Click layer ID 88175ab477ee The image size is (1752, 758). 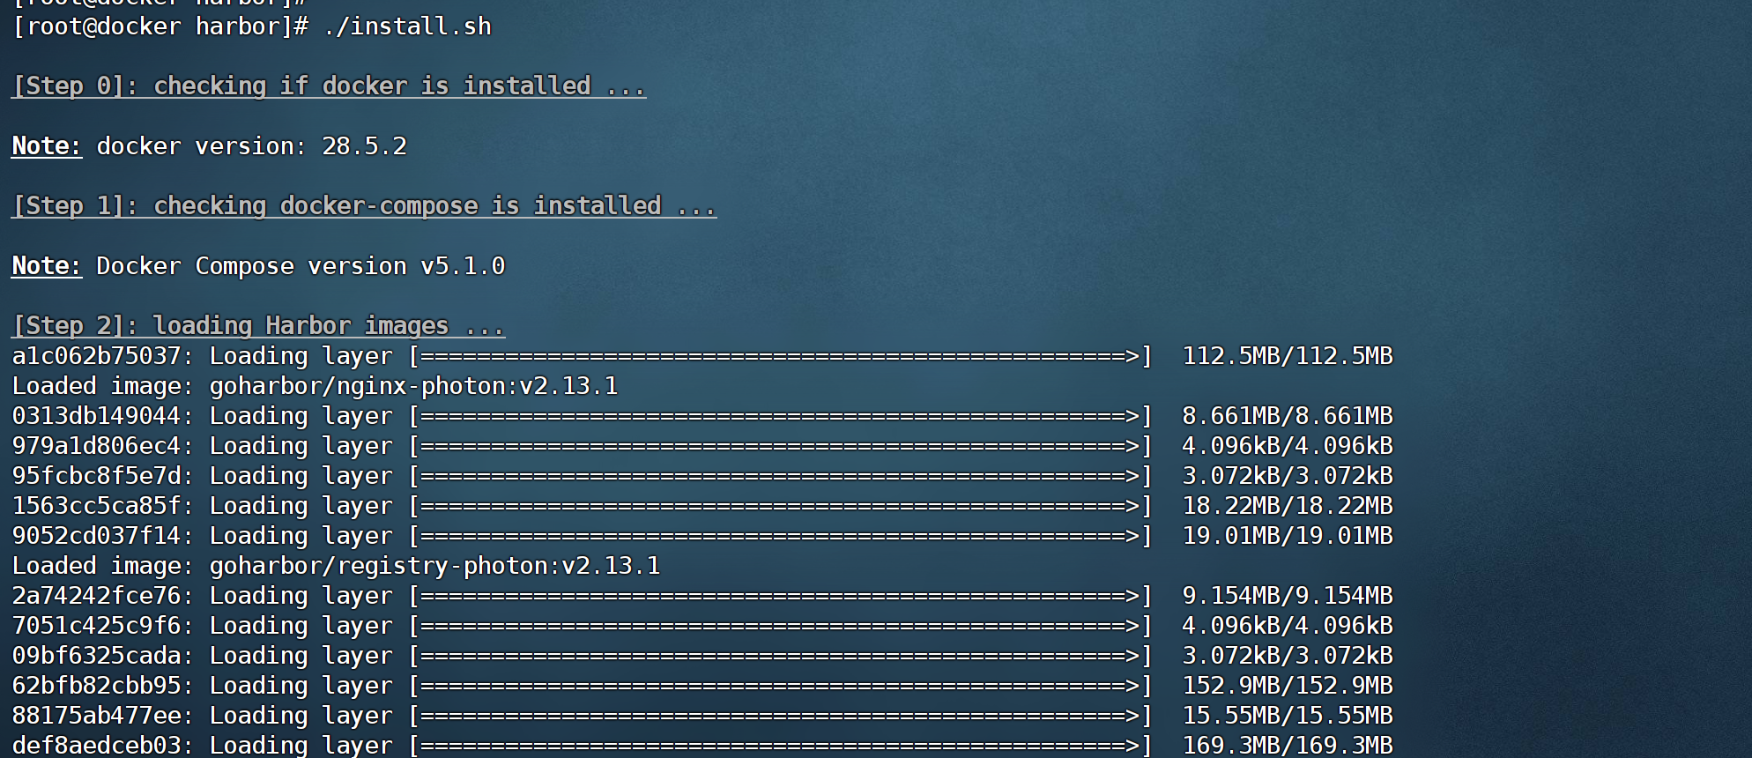pyautogui.click(x=96, y=716)
